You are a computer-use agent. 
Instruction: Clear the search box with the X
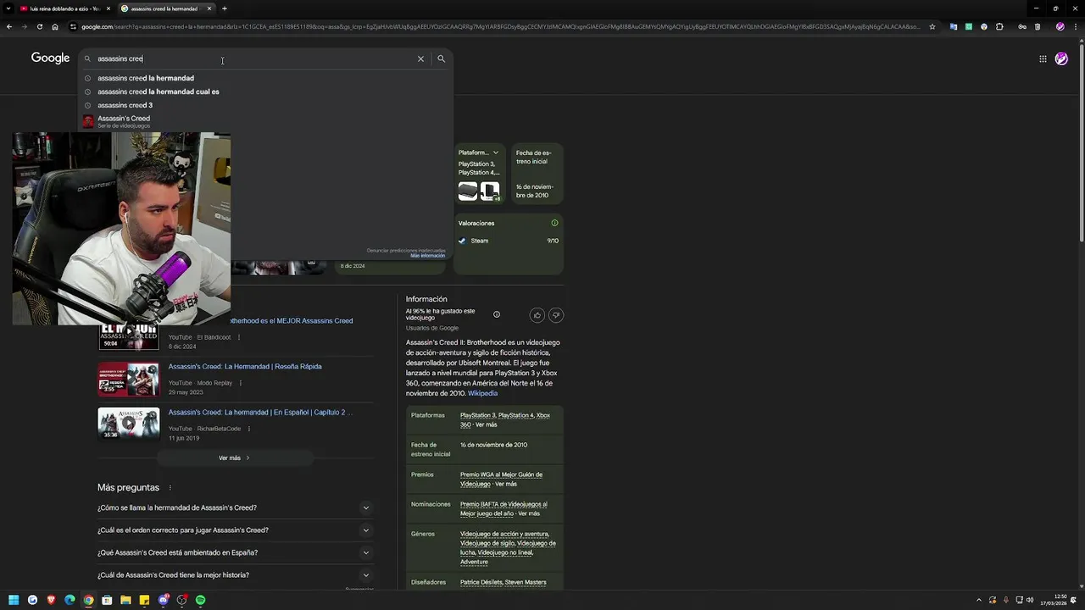coord(420,58)
